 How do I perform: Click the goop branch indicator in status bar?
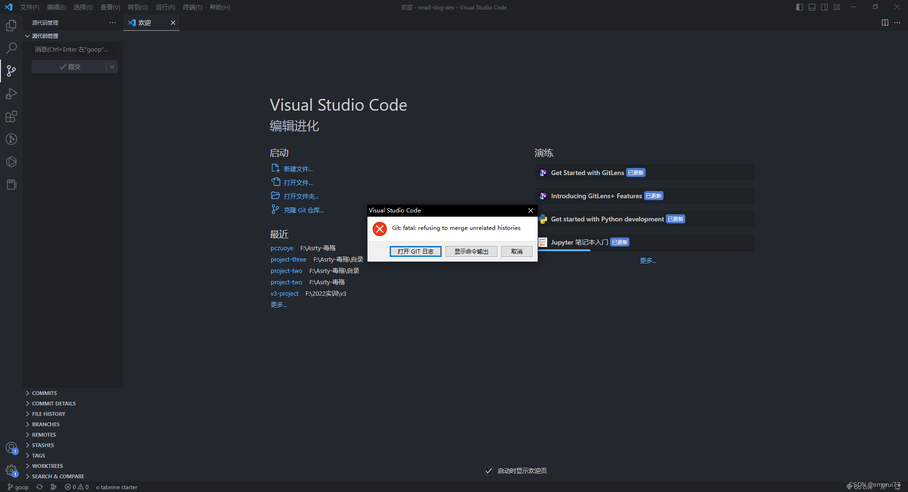(x=18, y=487)
